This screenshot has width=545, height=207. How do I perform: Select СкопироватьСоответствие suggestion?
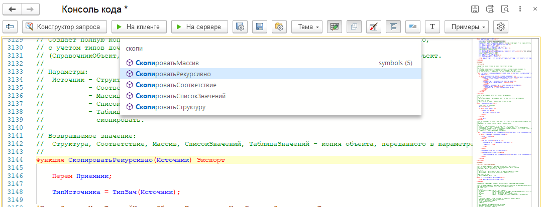click(x=271, y=85)
